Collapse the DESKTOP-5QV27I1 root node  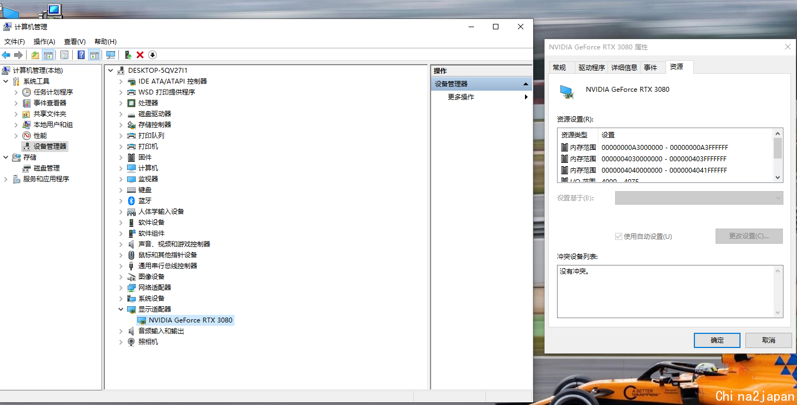click(110, 71)
